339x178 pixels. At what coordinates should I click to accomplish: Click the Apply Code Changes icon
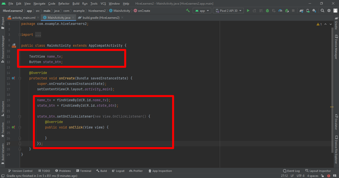point(261,11)
